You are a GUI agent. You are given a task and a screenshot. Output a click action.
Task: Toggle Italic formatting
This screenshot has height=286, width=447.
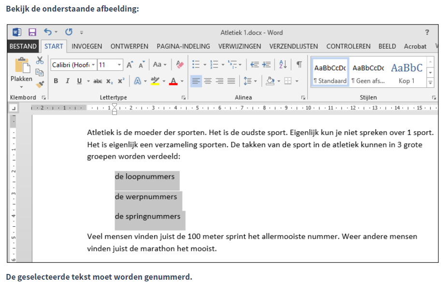pos(68,81)
